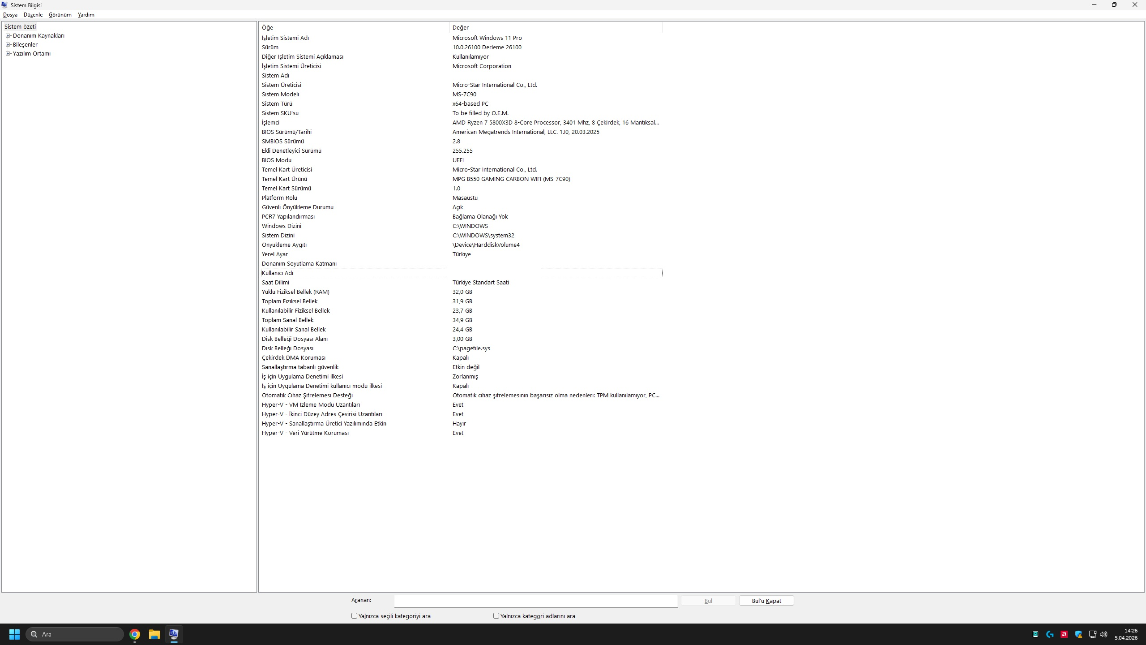Click the 'x64-based PC' value
The image size is (1146, 645).
pos(470,104)
